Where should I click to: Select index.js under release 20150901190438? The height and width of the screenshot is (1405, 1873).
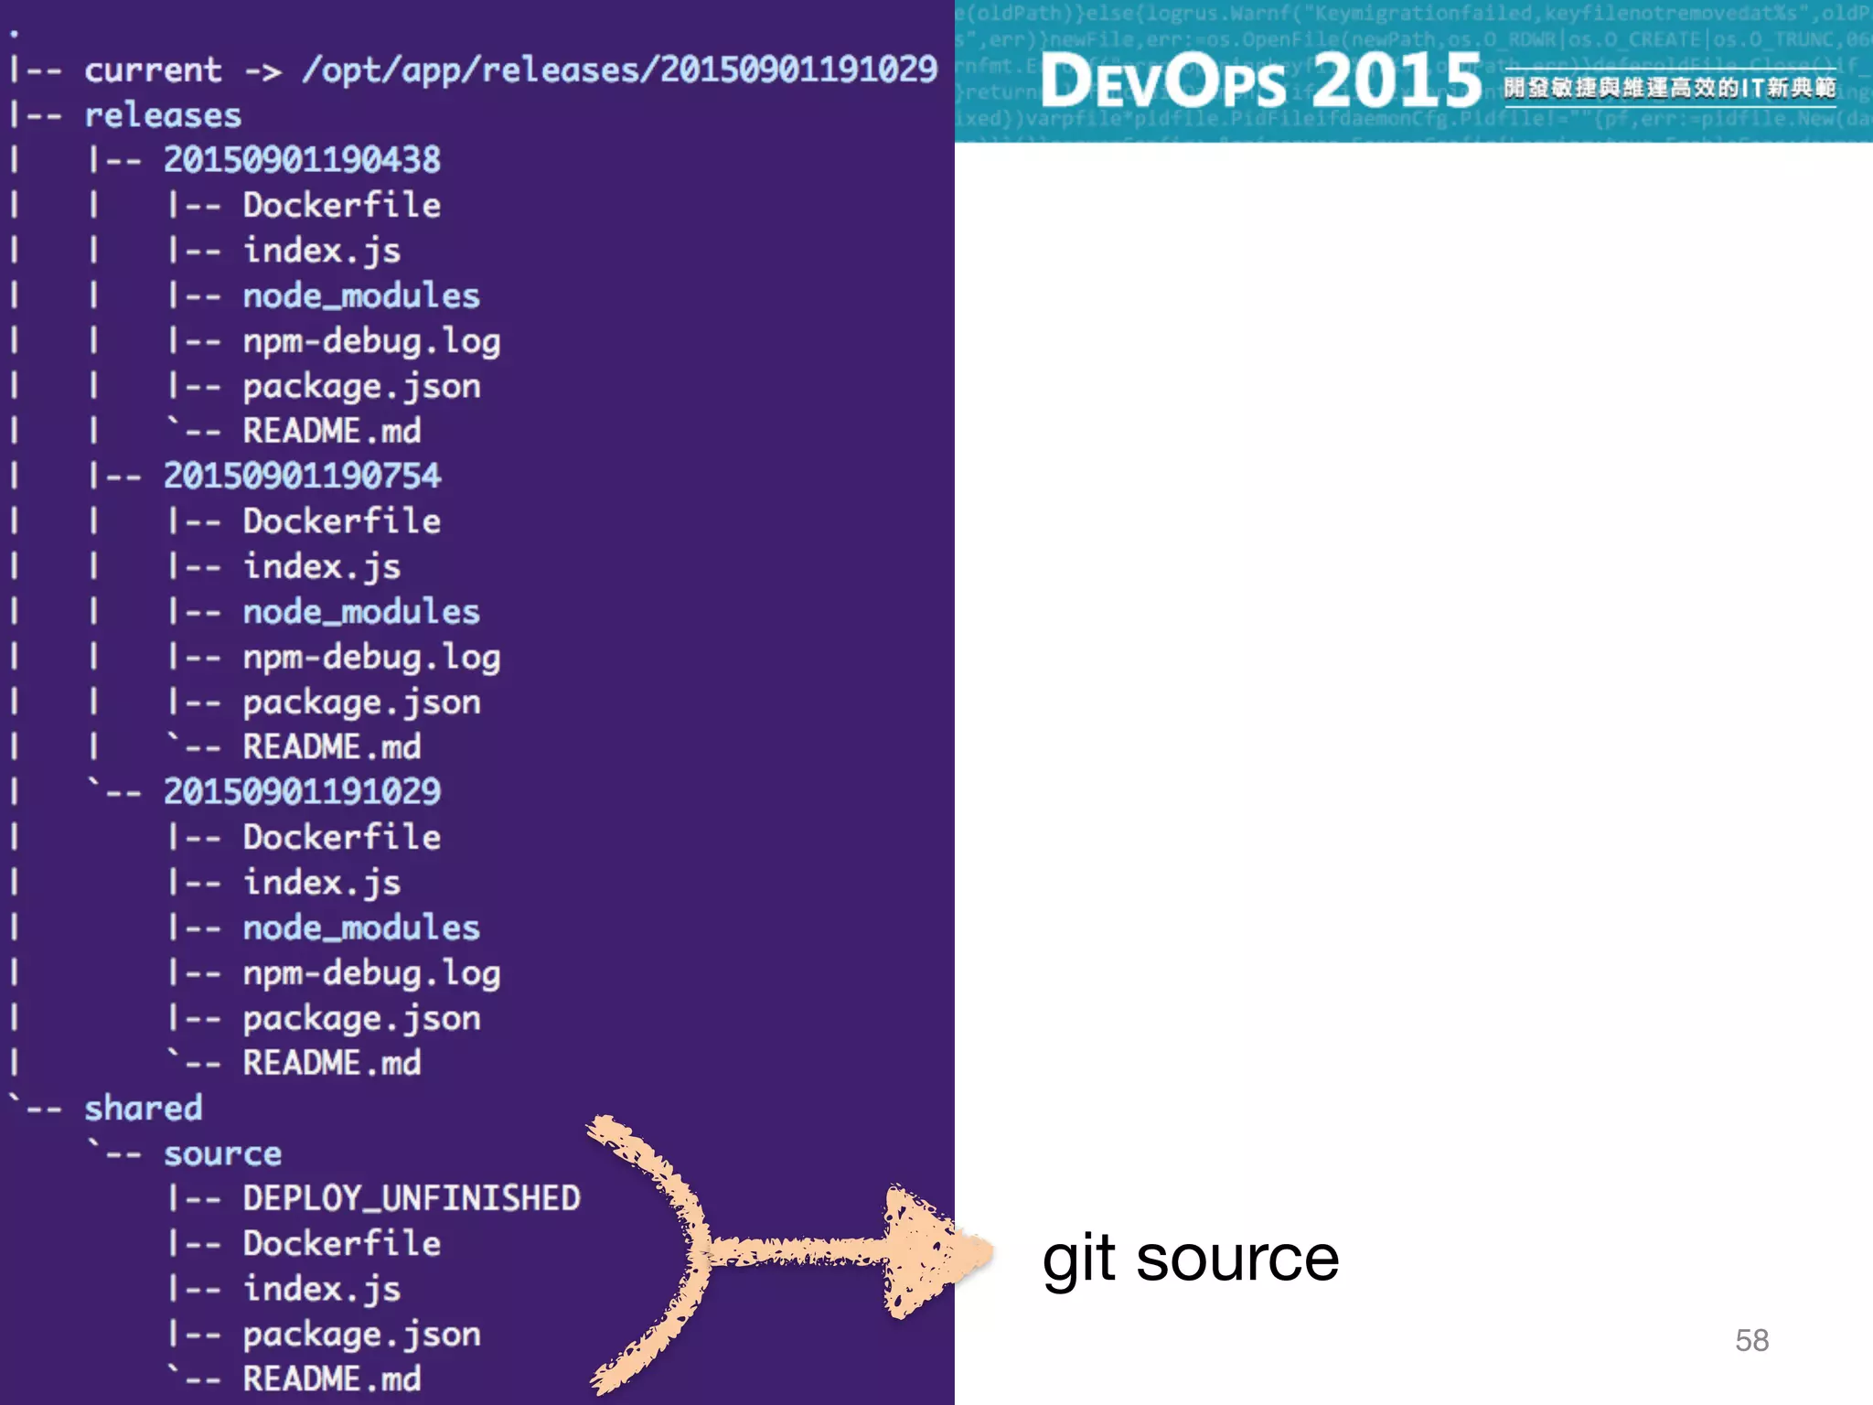click(322, 251)
